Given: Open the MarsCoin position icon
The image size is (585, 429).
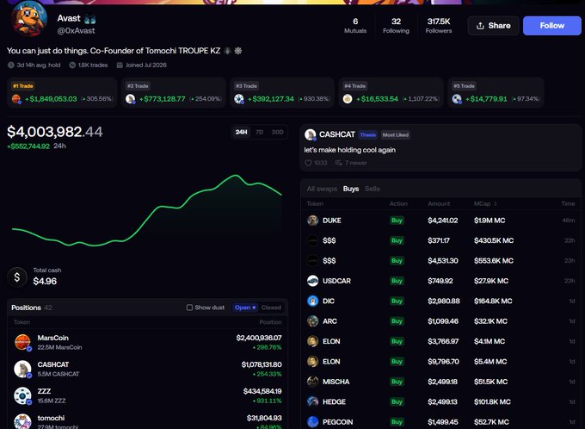Looking at the screenshot, I should 22,342.
